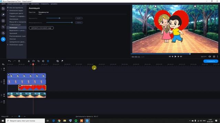Open the transitions panel in the sidebar
This screenshot has width=220, height=123.
3,21
